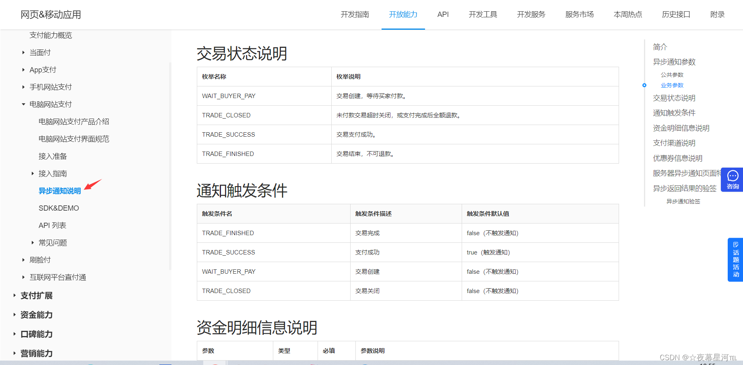Select the 开放能力 top tab
Screen dimensions: 743x365
(403, 14)
